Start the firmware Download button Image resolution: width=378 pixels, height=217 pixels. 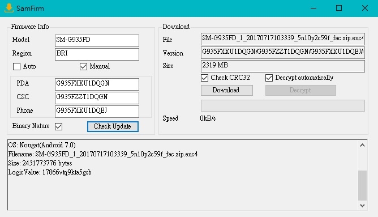coord(227,90)
